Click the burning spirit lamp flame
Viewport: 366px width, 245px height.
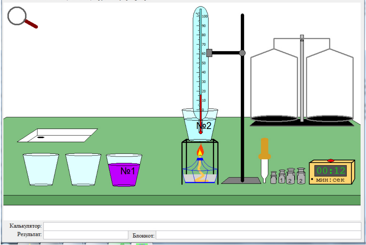200,150
